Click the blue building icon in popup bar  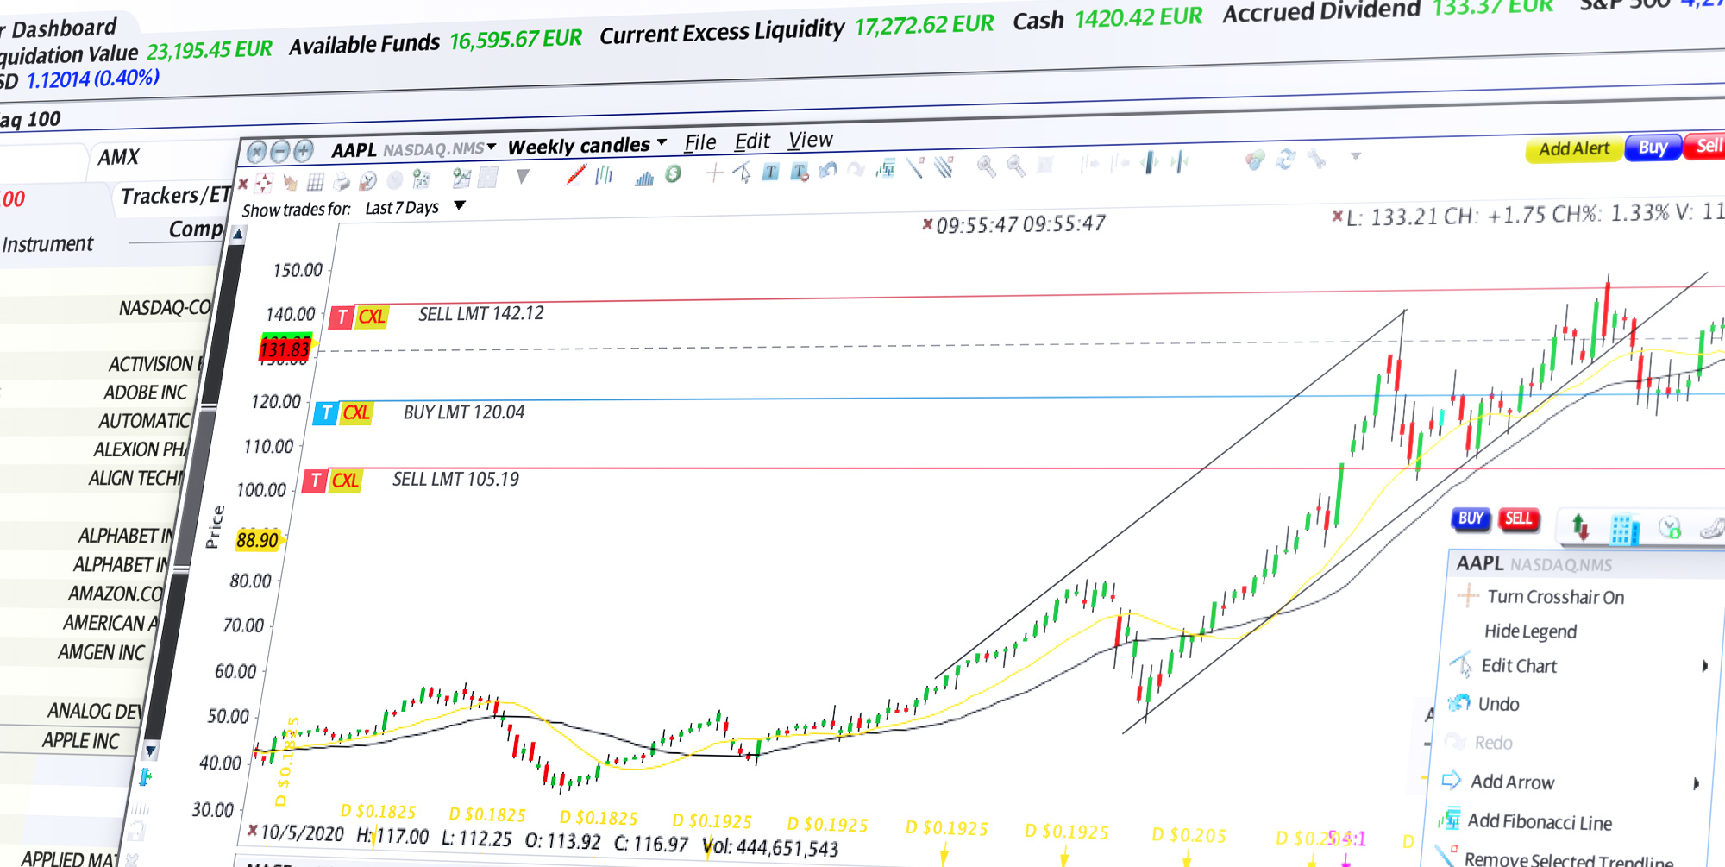coord(1625,529)
